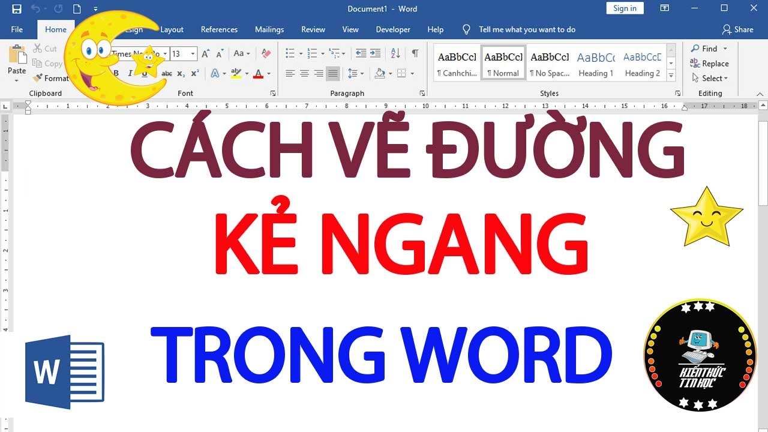Viewport: 768px width, 432px height.
Task: Click the Select cursor icon
Action: [x=695, y=78]
